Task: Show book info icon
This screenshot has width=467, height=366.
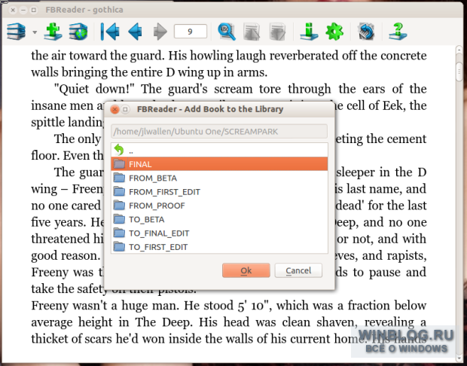Action: [x=309, y=32]
